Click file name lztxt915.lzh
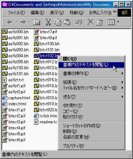The height and width of the screenshot is (159, 133). point(49,80)
